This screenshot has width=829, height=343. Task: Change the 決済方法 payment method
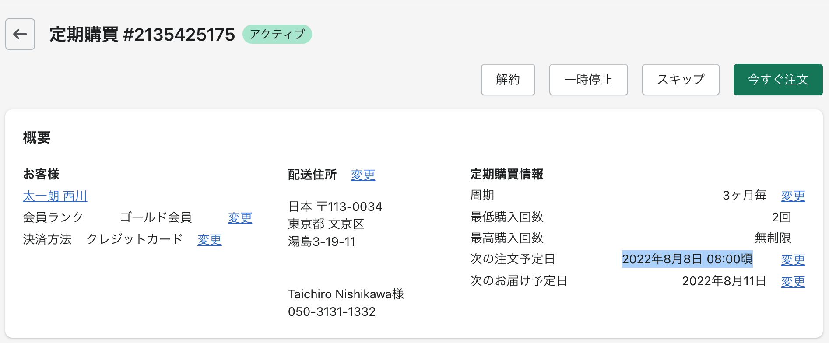[x=210, y=239]
